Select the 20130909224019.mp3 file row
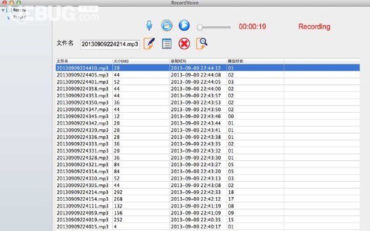 (208, 220)
